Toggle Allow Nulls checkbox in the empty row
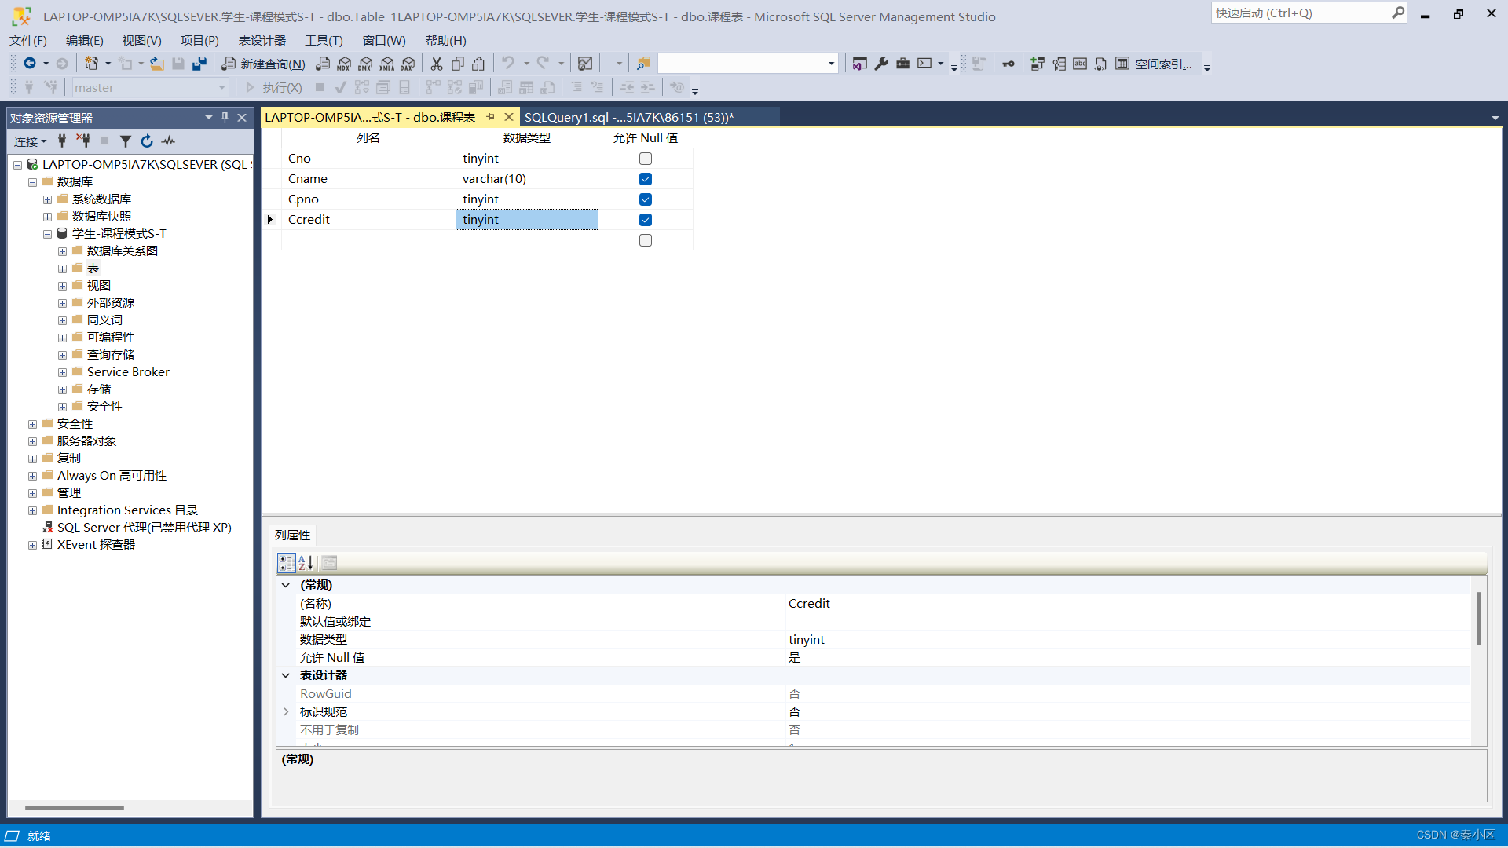The image size is (1508, 848). pyautogui.click(x=646, y=240)
